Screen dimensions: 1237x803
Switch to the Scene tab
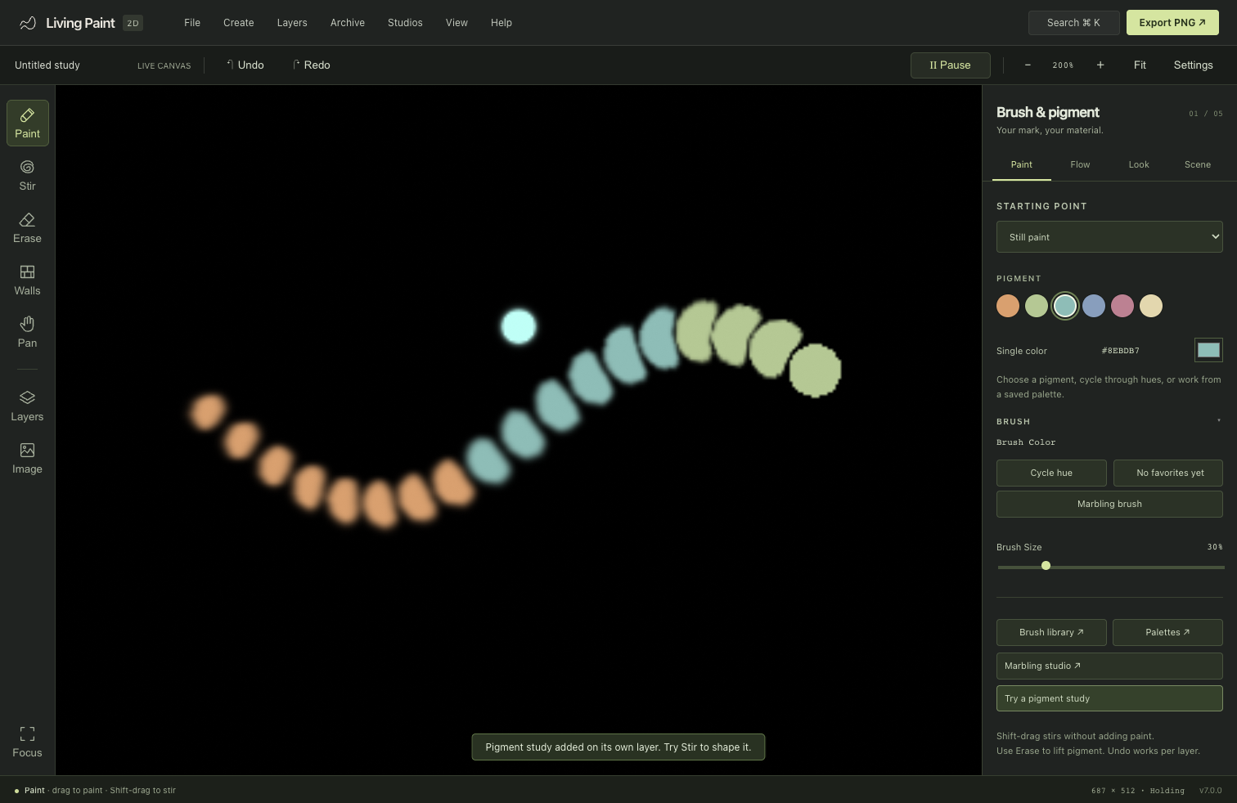tap(1198, 164)
